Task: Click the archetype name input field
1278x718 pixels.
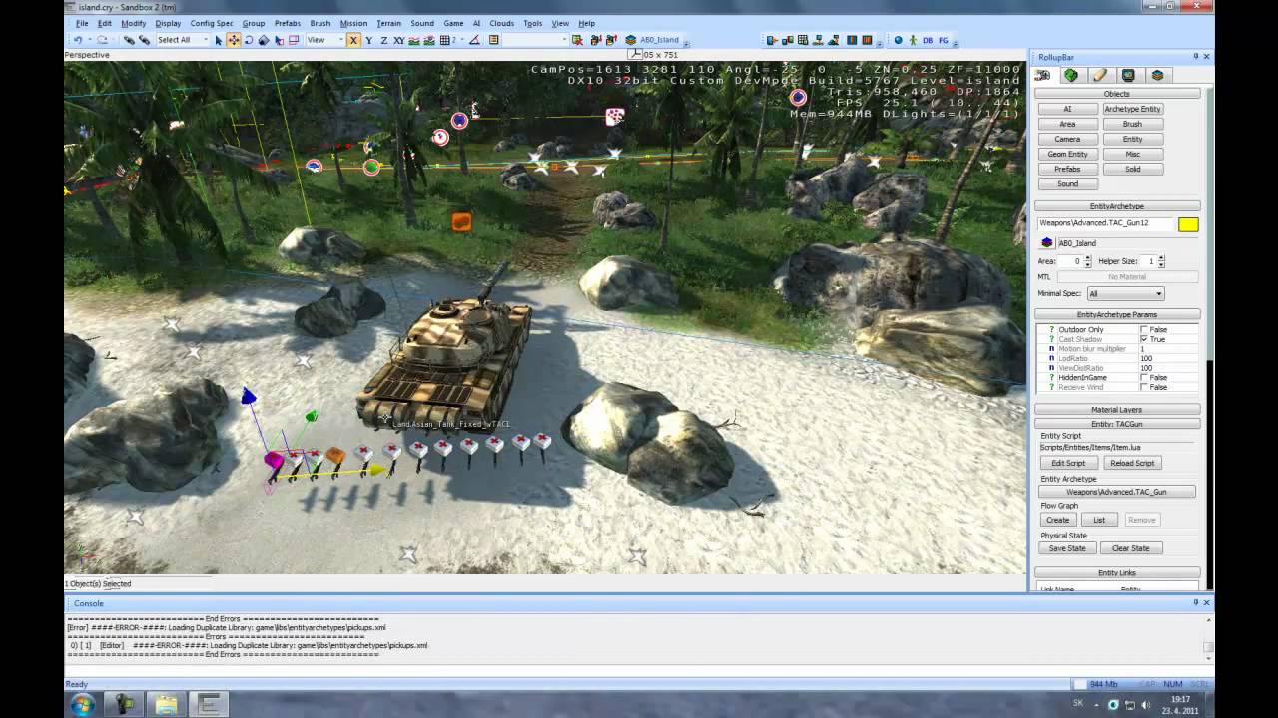Action: 1105,223
